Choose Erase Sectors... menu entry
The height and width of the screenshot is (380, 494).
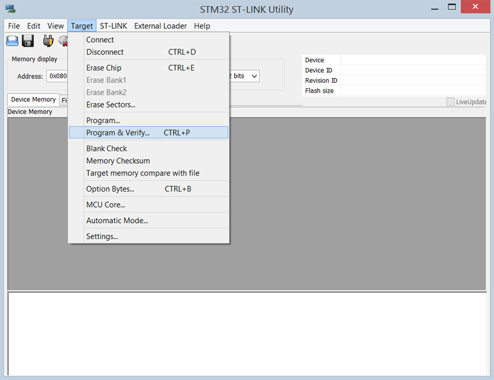pos(148,104)
